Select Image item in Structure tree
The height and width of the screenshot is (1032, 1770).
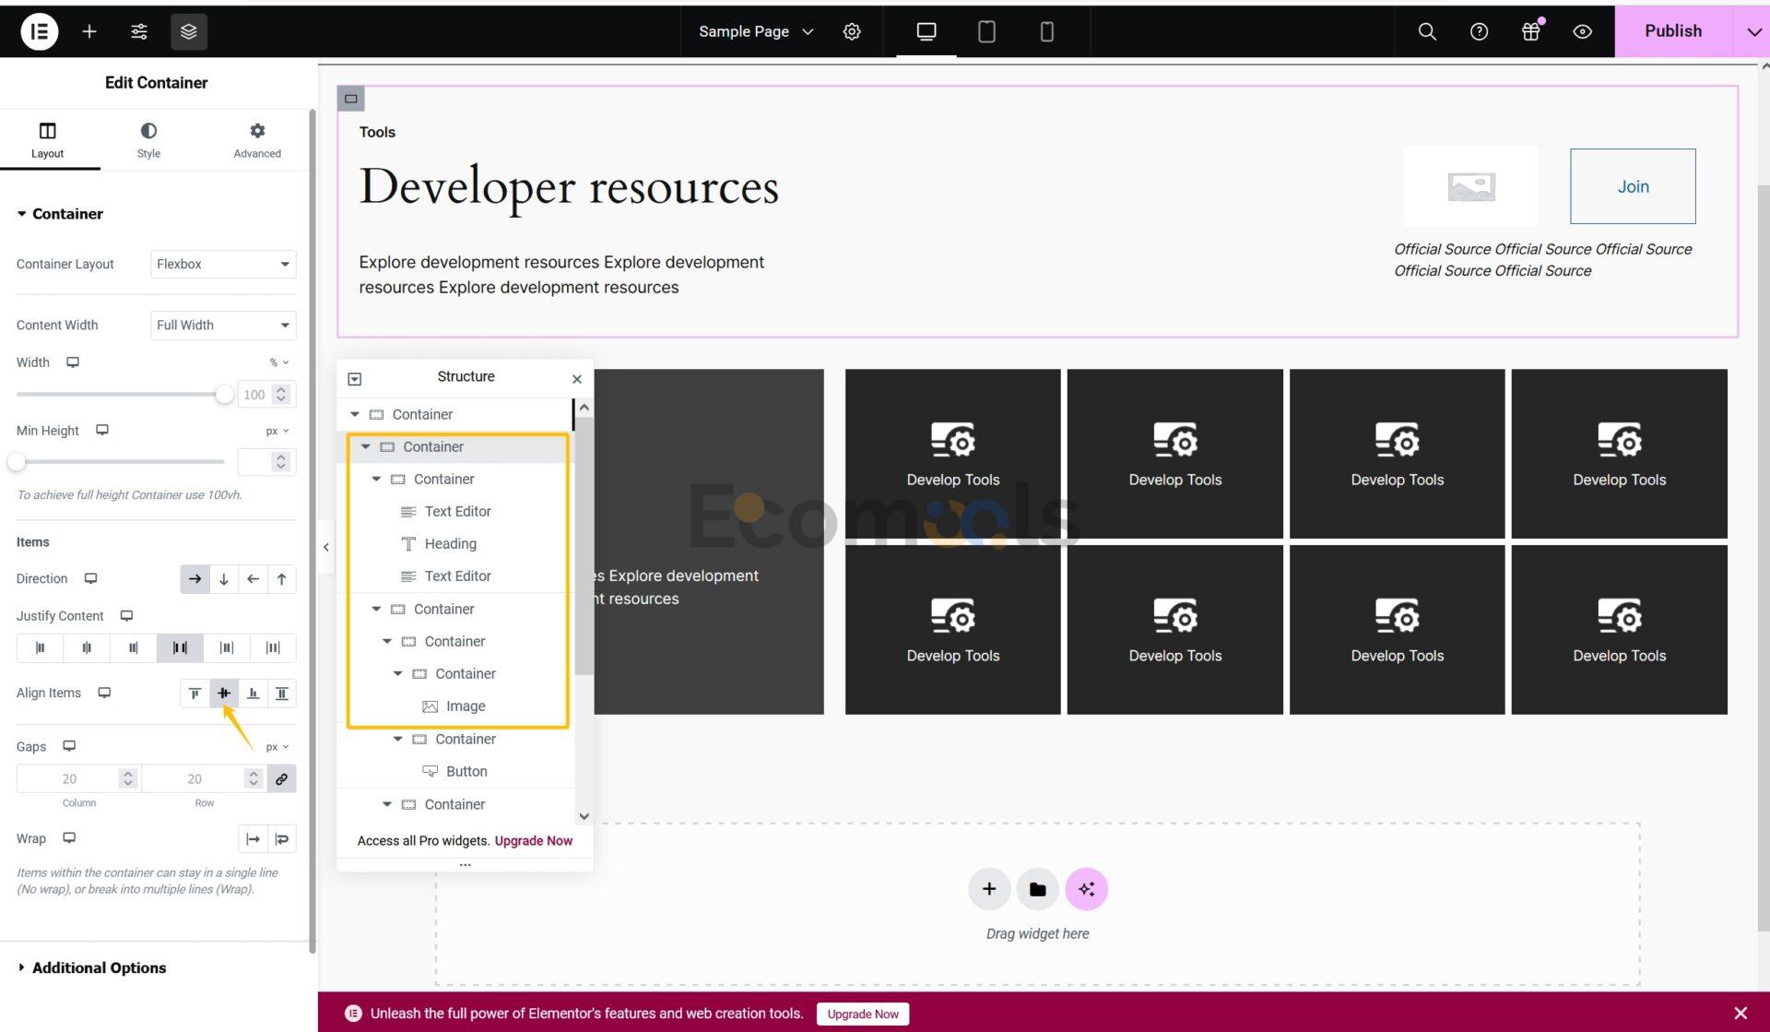[x=466, y=706]
